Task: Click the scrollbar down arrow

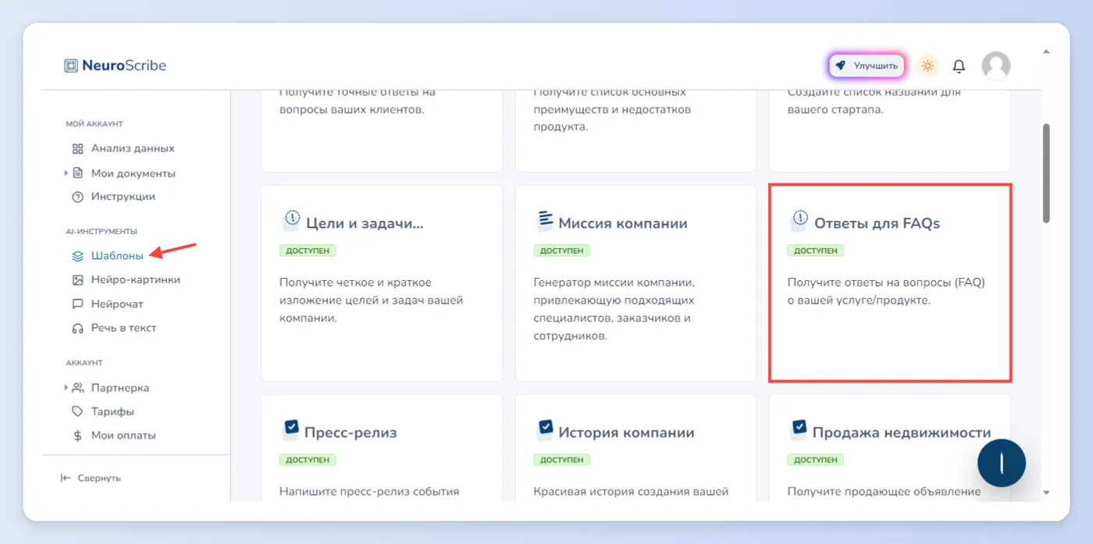Action: [x=1046, y=492]
